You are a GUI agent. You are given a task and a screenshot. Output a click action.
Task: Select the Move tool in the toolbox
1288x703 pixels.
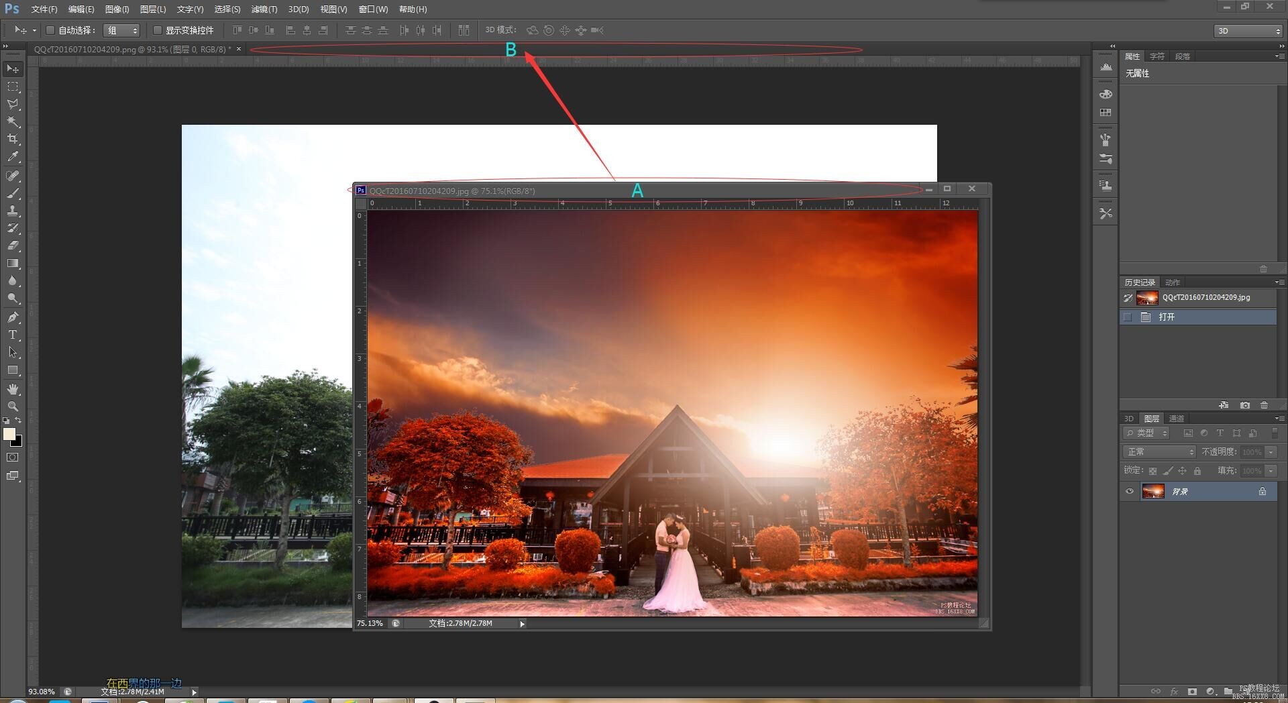coord(13,69)
